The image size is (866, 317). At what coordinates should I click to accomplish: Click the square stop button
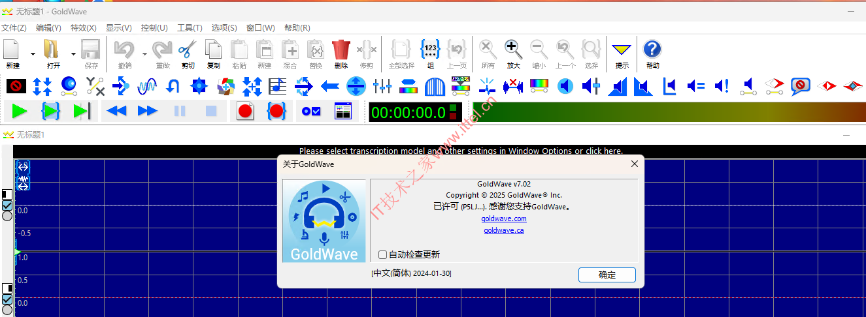211,112
